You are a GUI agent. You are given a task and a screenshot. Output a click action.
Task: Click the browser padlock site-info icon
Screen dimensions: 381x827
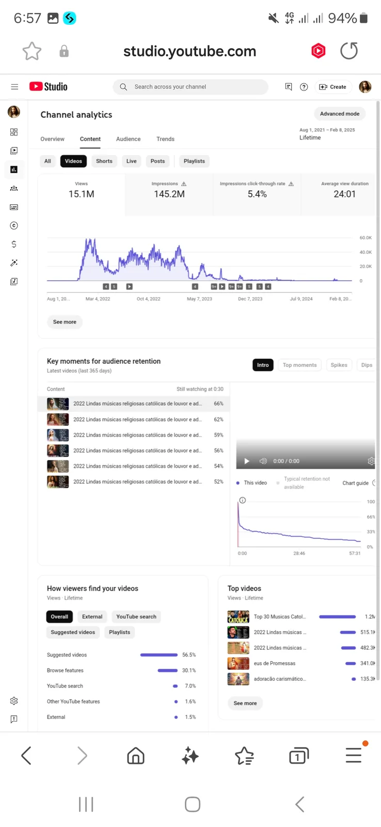click(x=64, y=51)
